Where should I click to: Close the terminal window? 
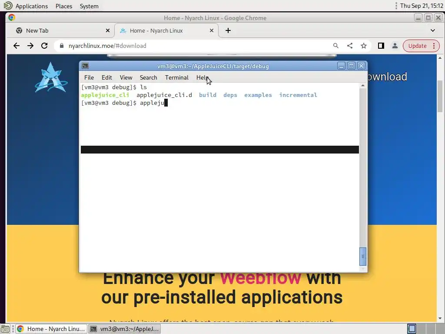(361, 66)
